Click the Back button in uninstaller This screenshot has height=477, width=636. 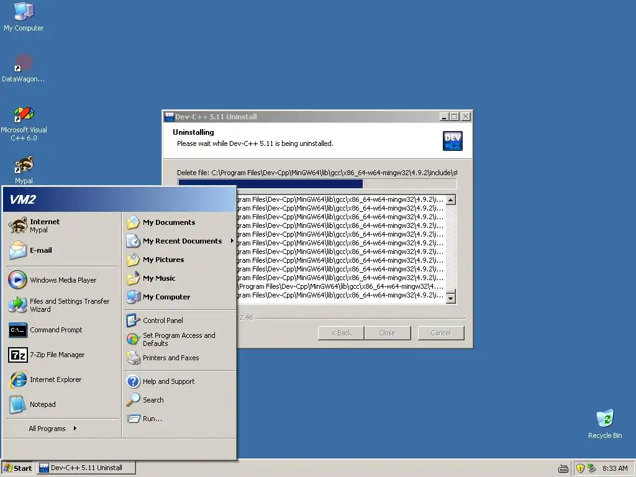tap(341, 333)
